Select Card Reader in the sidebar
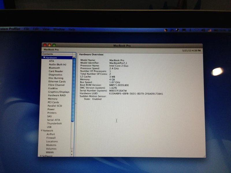Screen dimensions: 231x173 click(56, 71)
